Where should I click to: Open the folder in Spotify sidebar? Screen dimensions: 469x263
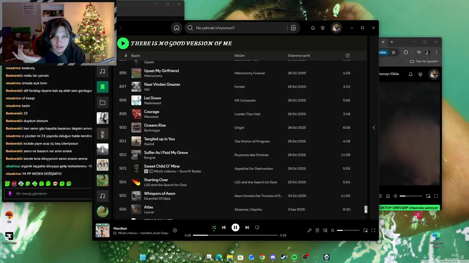click(x=103, y=103)
